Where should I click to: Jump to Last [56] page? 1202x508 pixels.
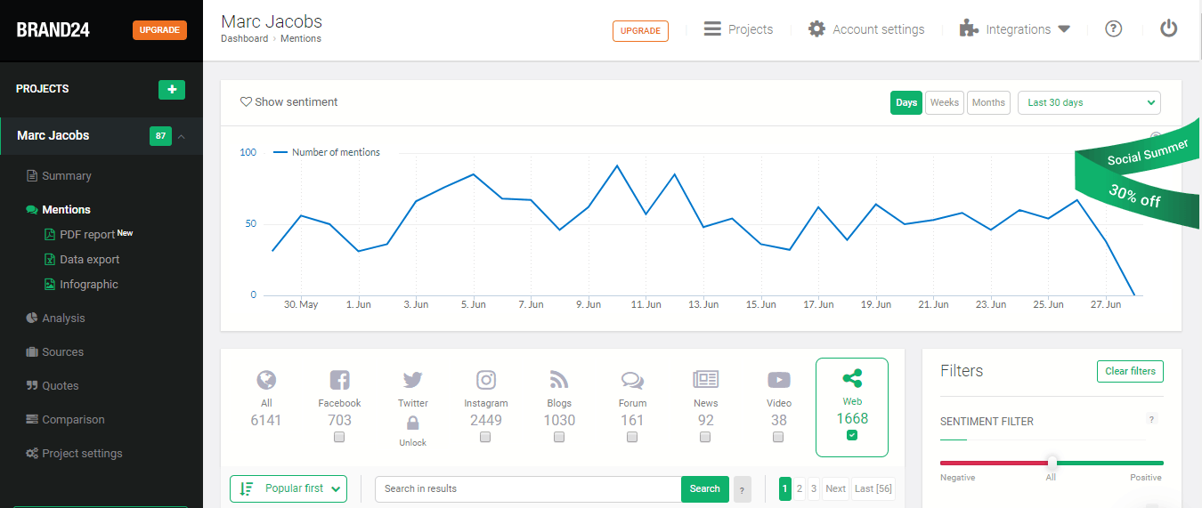click(x=873, y=488)
